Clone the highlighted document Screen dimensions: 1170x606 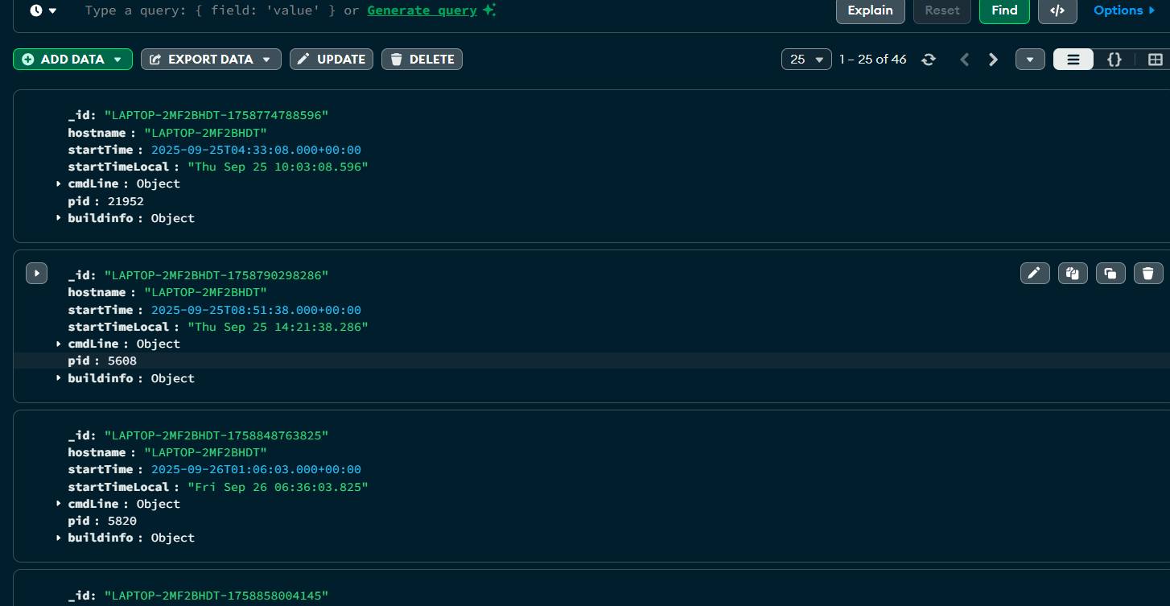click(x=1110, y=273)
